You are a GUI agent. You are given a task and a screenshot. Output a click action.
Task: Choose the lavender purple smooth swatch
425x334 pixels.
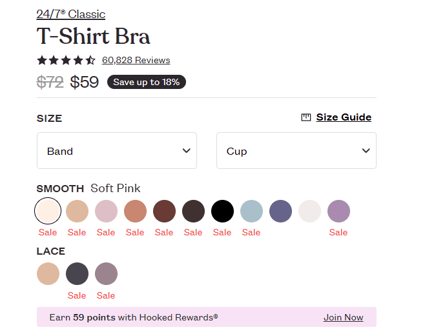[339, 211]
